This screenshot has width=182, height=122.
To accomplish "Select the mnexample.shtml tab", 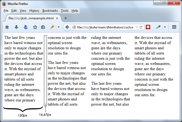I will [x=31, y=18].
